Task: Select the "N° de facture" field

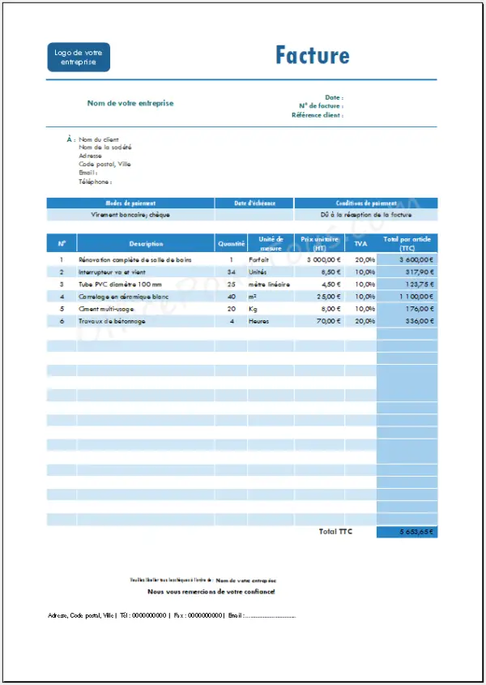Action: pos(321,106)
